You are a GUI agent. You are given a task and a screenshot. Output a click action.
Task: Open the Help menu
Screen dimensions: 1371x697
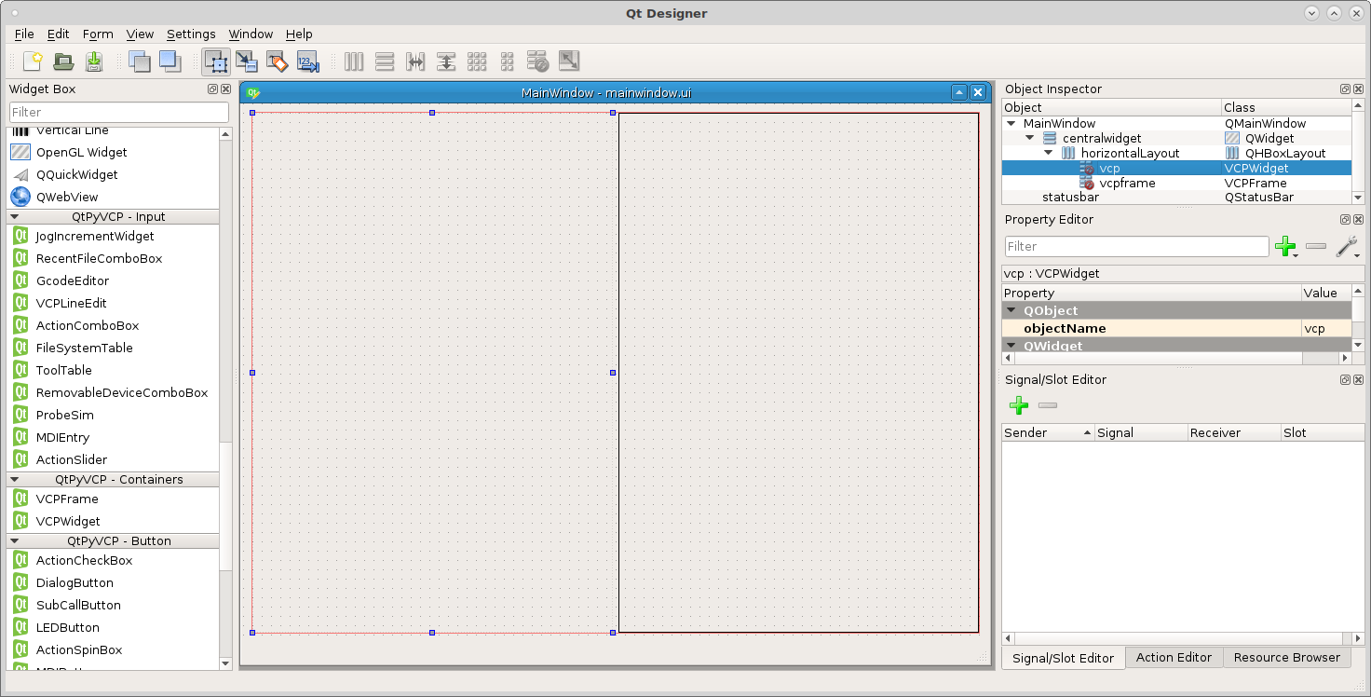[x=299, y=34]
